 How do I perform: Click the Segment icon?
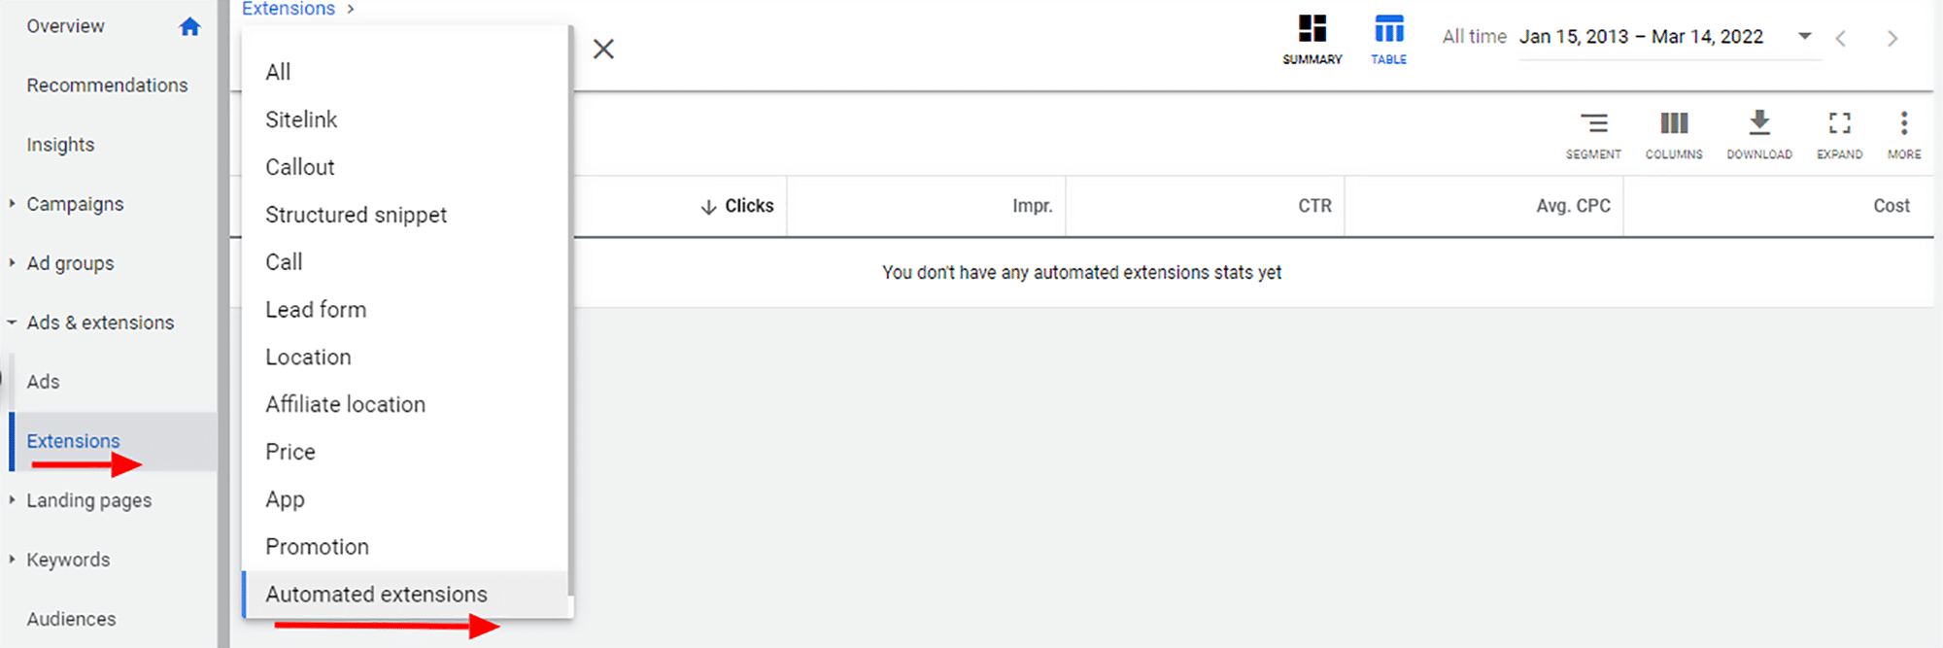coord(1593,123)
